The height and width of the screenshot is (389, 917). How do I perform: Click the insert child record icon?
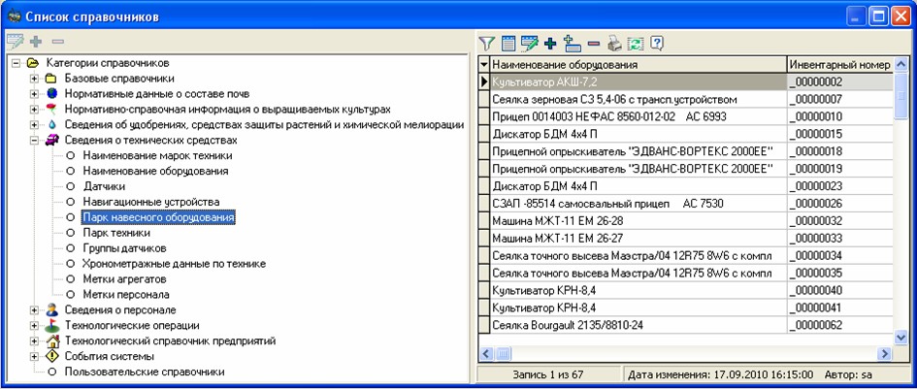[x=572, y=43]
